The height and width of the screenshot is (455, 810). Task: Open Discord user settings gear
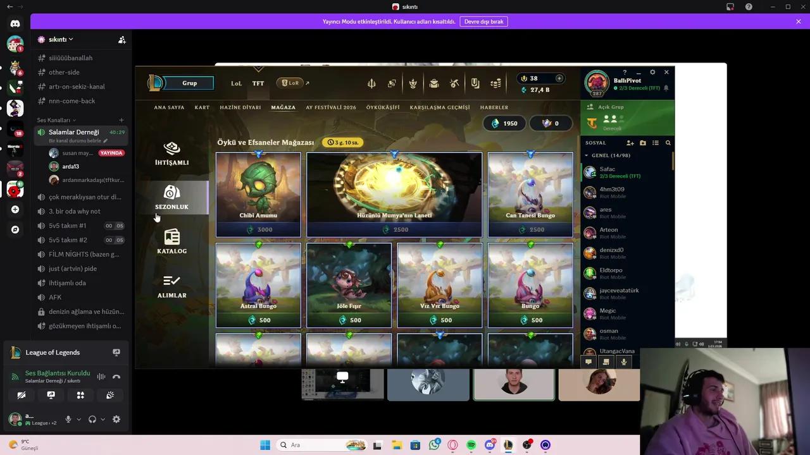pyautogui.click(x=116, y=419)
